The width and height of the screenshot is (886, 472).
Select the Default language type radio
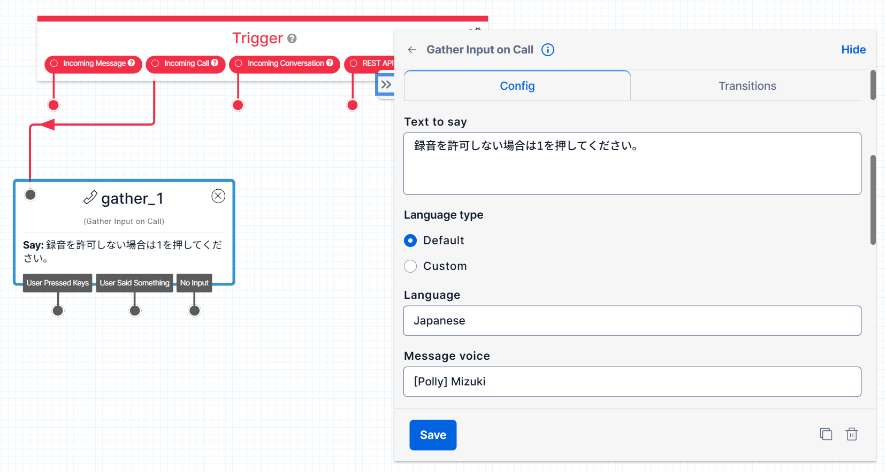(x=410, y=241)
